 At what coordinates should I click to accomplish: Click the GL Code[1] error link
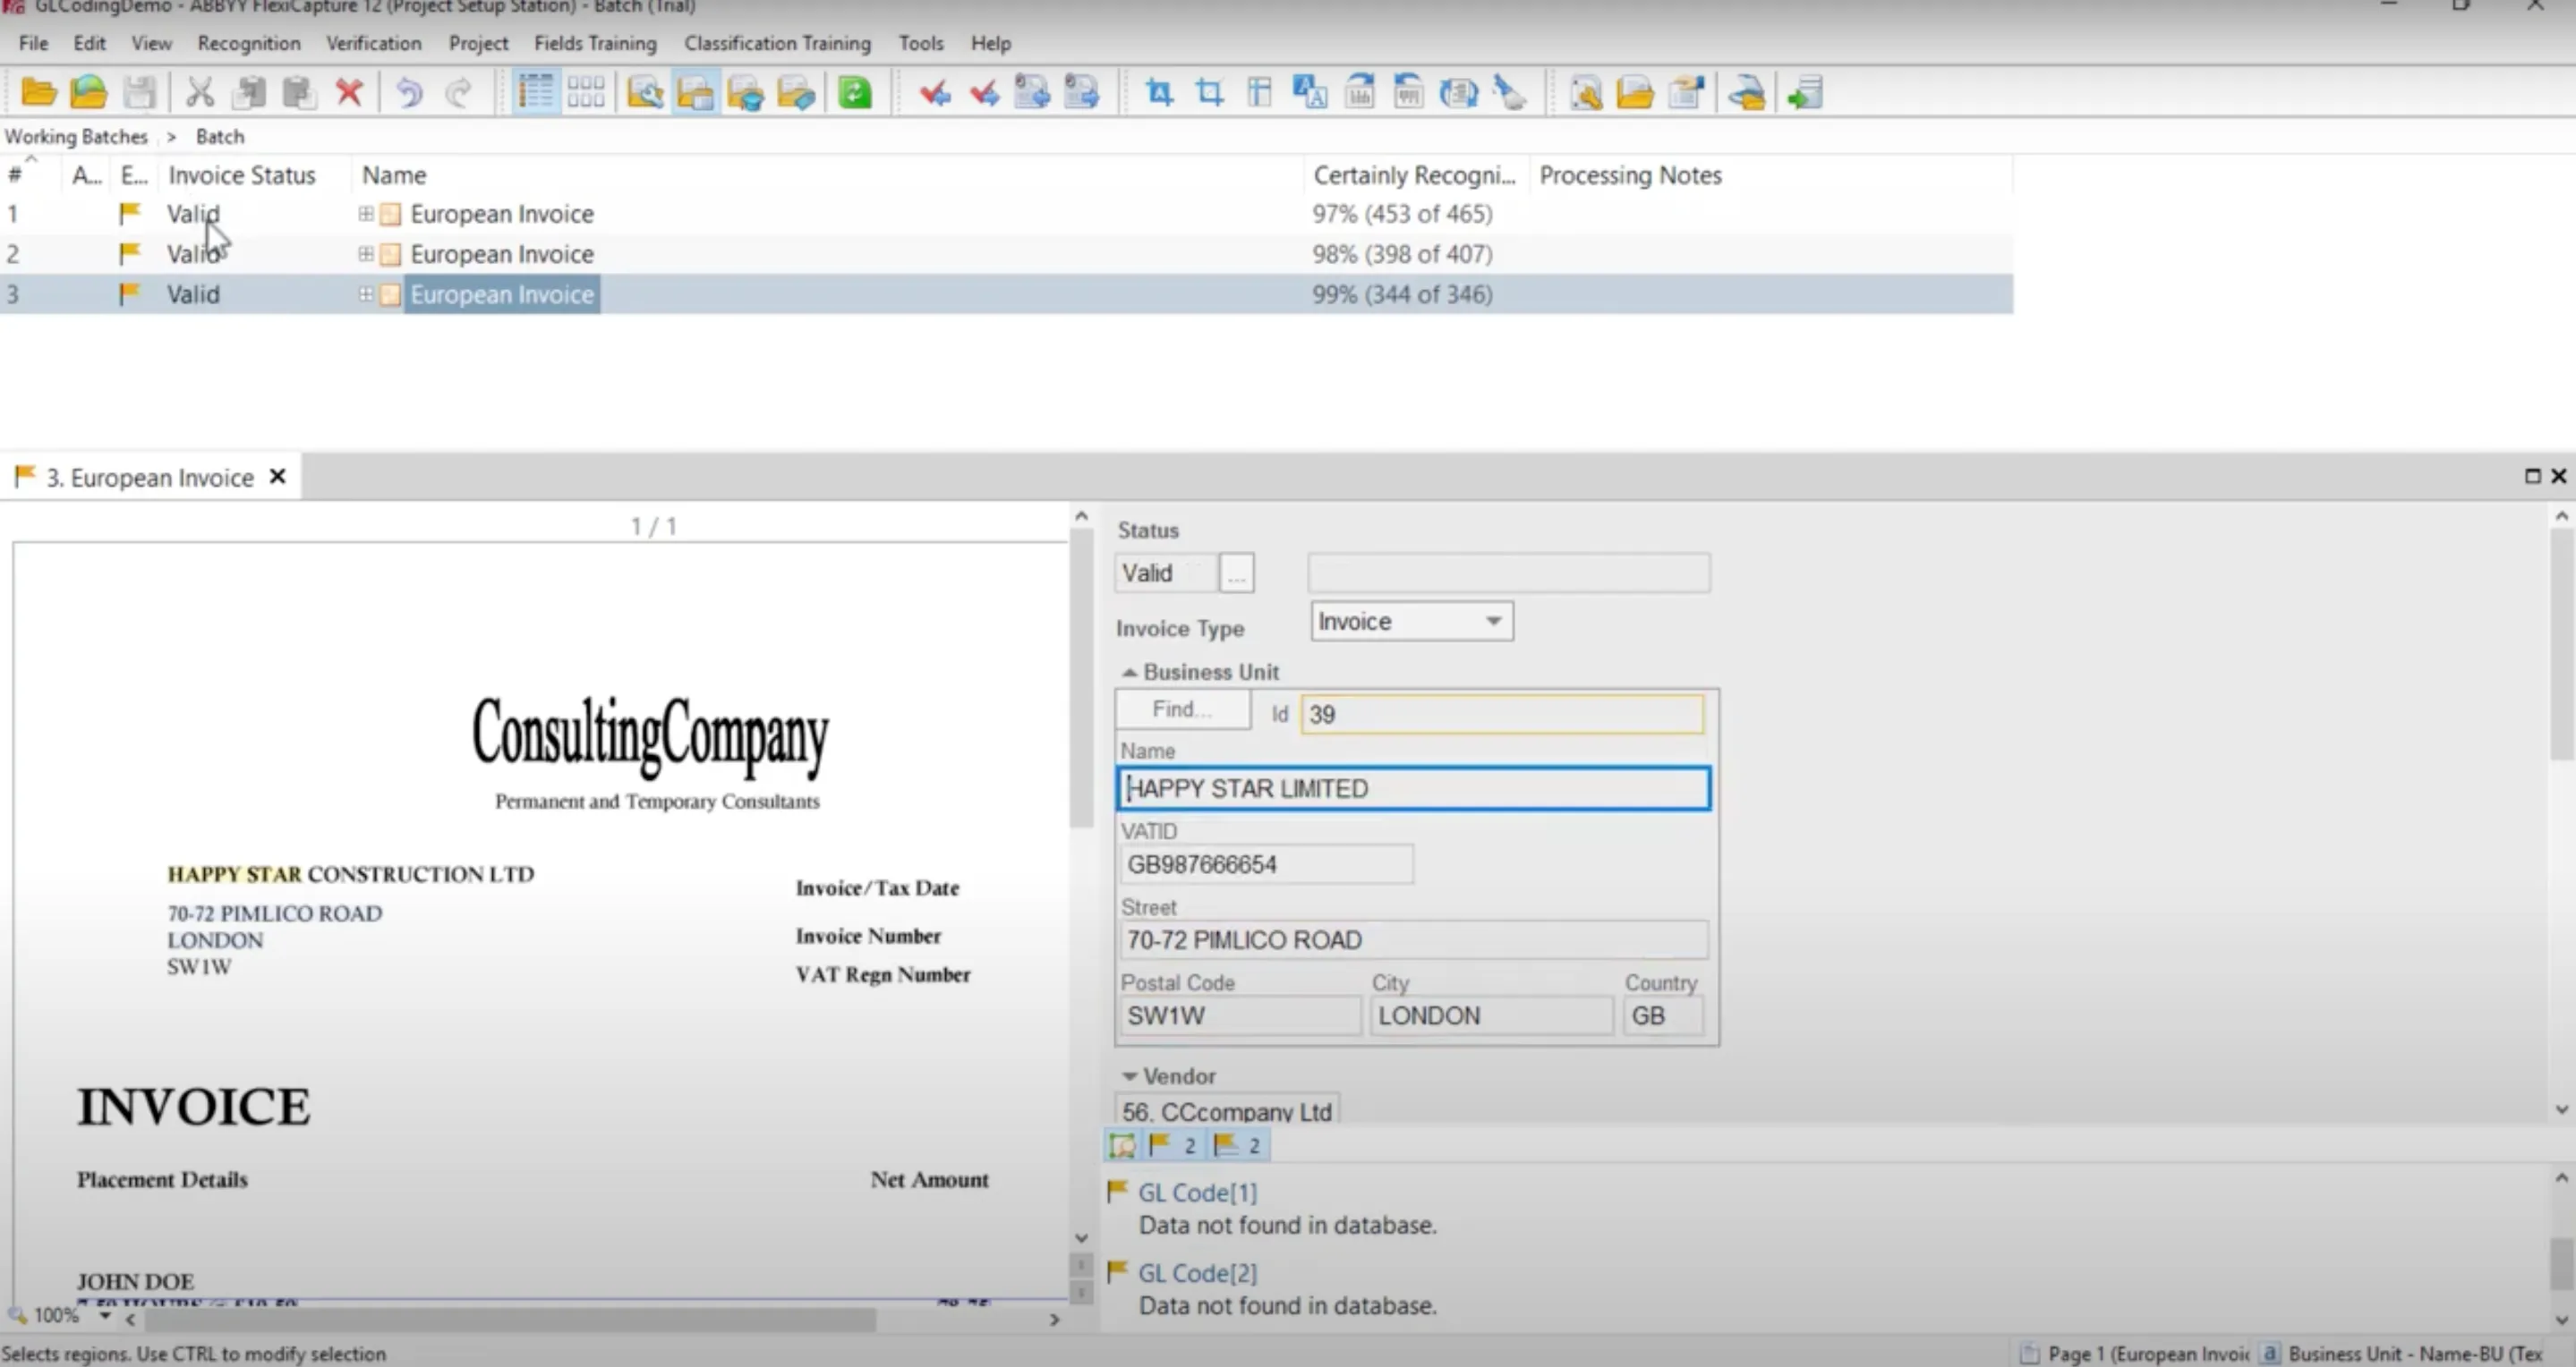click(x=1197, y=1193)
